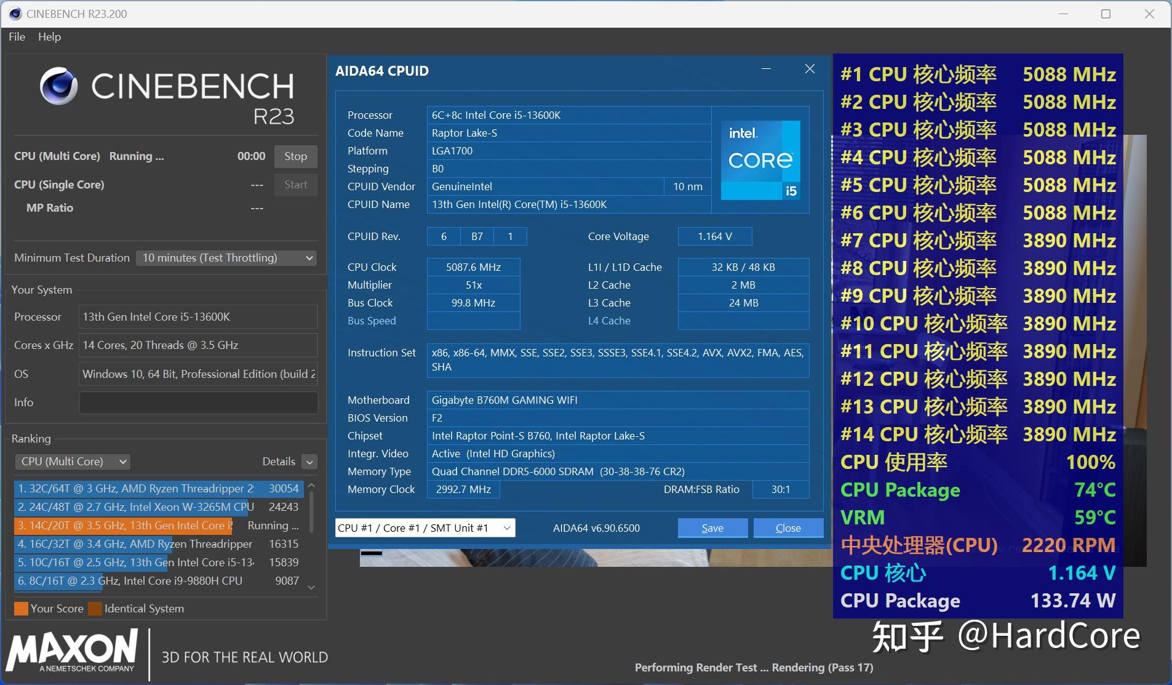Open the File menu

coord(17,37)
